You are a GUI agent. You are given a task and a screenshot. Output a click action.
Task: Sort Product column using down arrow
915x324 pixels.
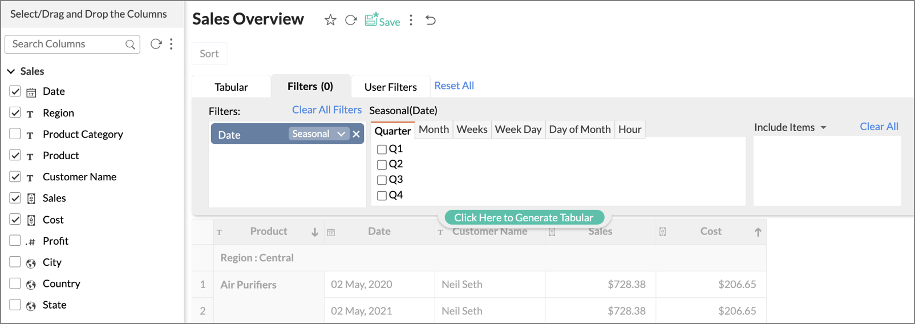pyautogui.click(x=314, y=232)
